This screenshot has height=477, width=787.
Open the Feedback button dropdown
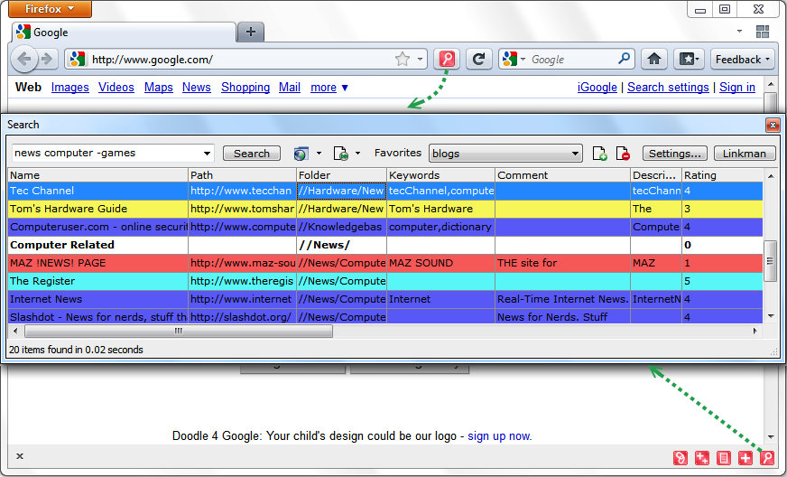[743, 60]
